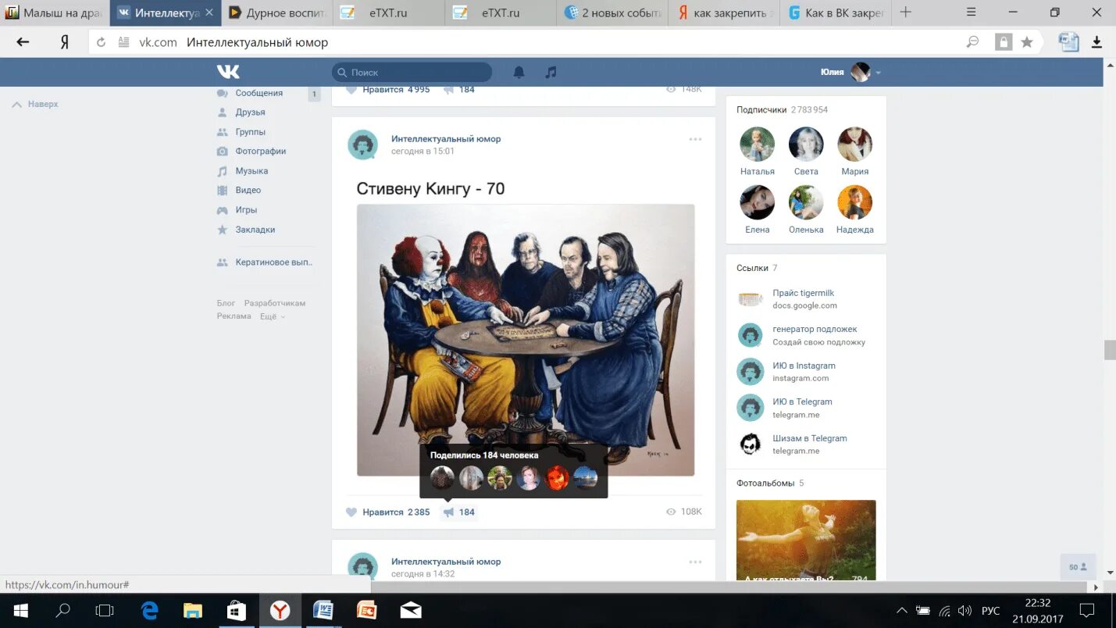
Task: Close the Интеллектуа.. VK tab
Action: coord(209,12)
